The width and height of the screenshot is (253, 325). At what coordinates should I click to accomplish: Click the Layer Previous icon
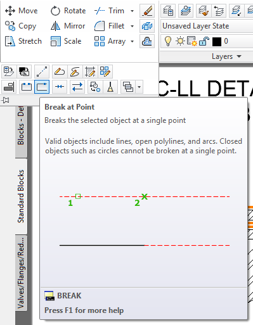(x=219, y=11)
